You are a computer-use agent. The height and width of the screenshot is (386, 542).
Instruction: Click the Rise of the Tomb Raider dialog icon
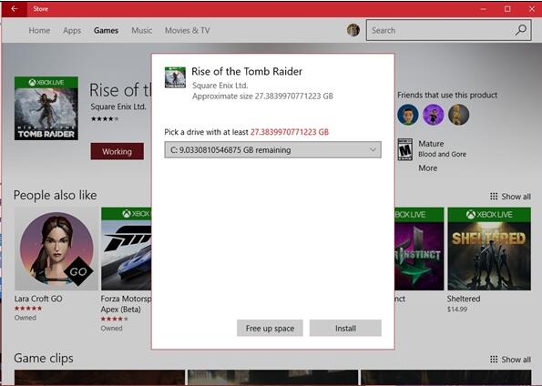coord(175,77)
